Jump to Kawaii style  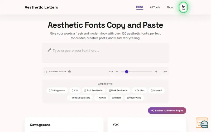(101, 98)
